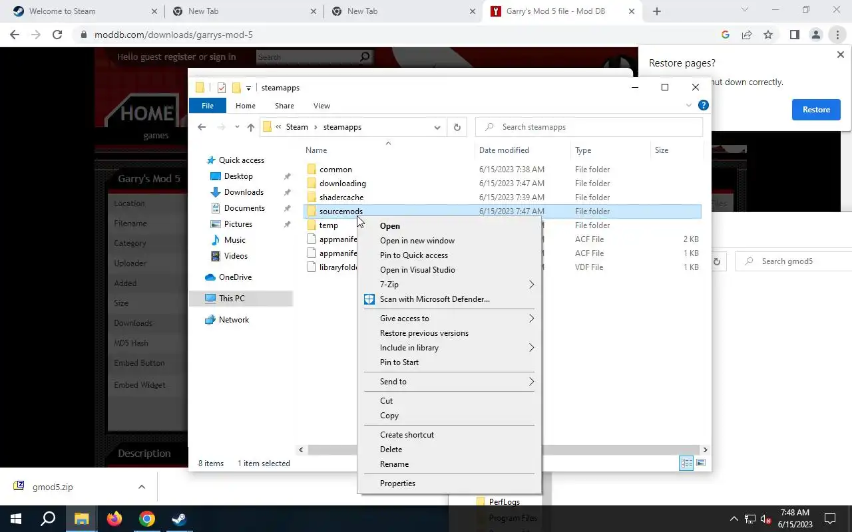Viewport: 852px width, 532px height.
Task: Click Explorer help question mark icon
Action: point(704,105)
